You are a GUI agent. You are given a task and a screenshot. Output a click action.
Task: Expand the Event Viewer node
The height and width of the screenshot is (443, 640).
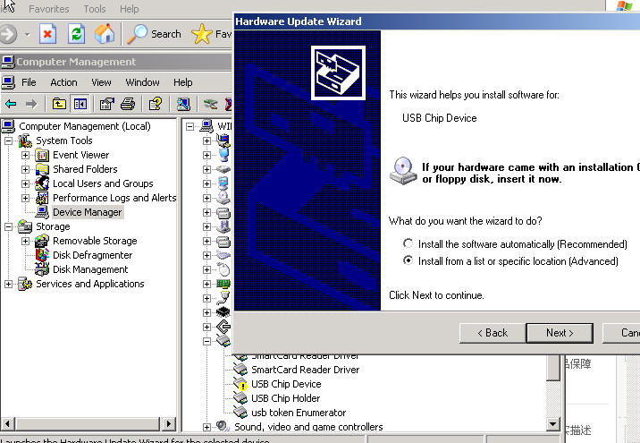tap(25, 156)
